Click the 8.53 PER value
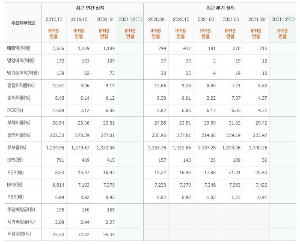The width and height of the screenshot is (300, 244). click(x=59, y=173)
